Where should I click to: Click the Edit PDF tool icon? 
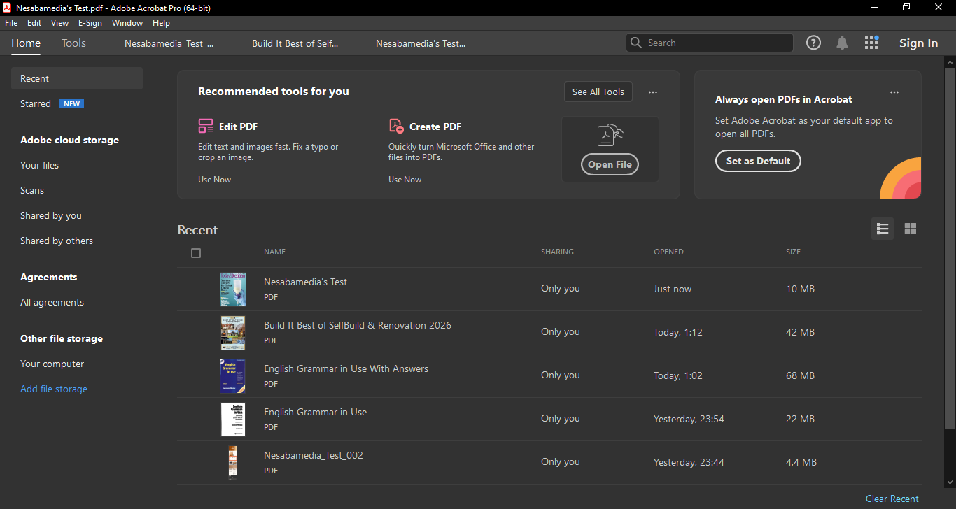(206, 126)
